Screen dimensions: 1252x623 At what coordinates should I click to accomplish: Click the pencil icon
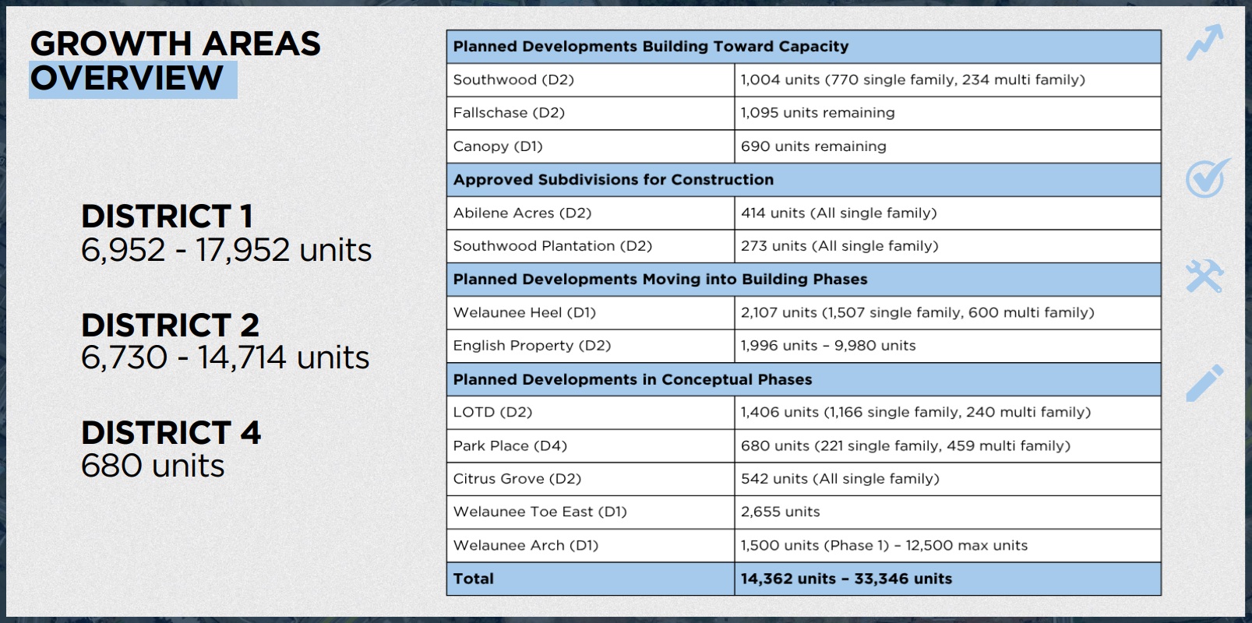1204,382
